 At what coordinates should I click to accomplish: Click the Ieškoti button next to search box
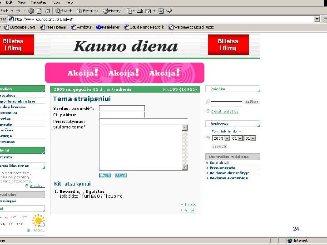pyautogui.click(x=252, y=102)
